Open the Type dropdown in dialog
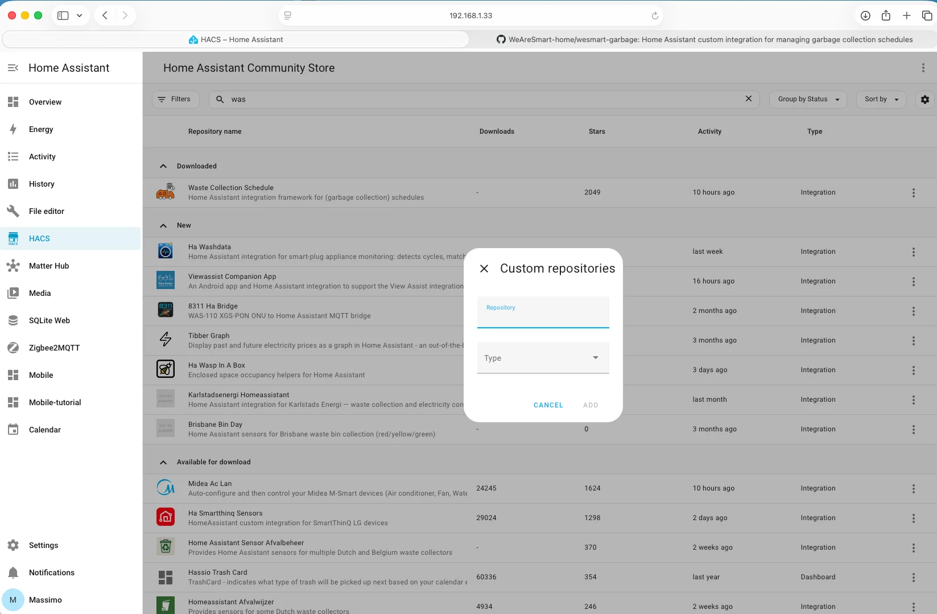This screenshot has height=614, width=937. point(543,358)
